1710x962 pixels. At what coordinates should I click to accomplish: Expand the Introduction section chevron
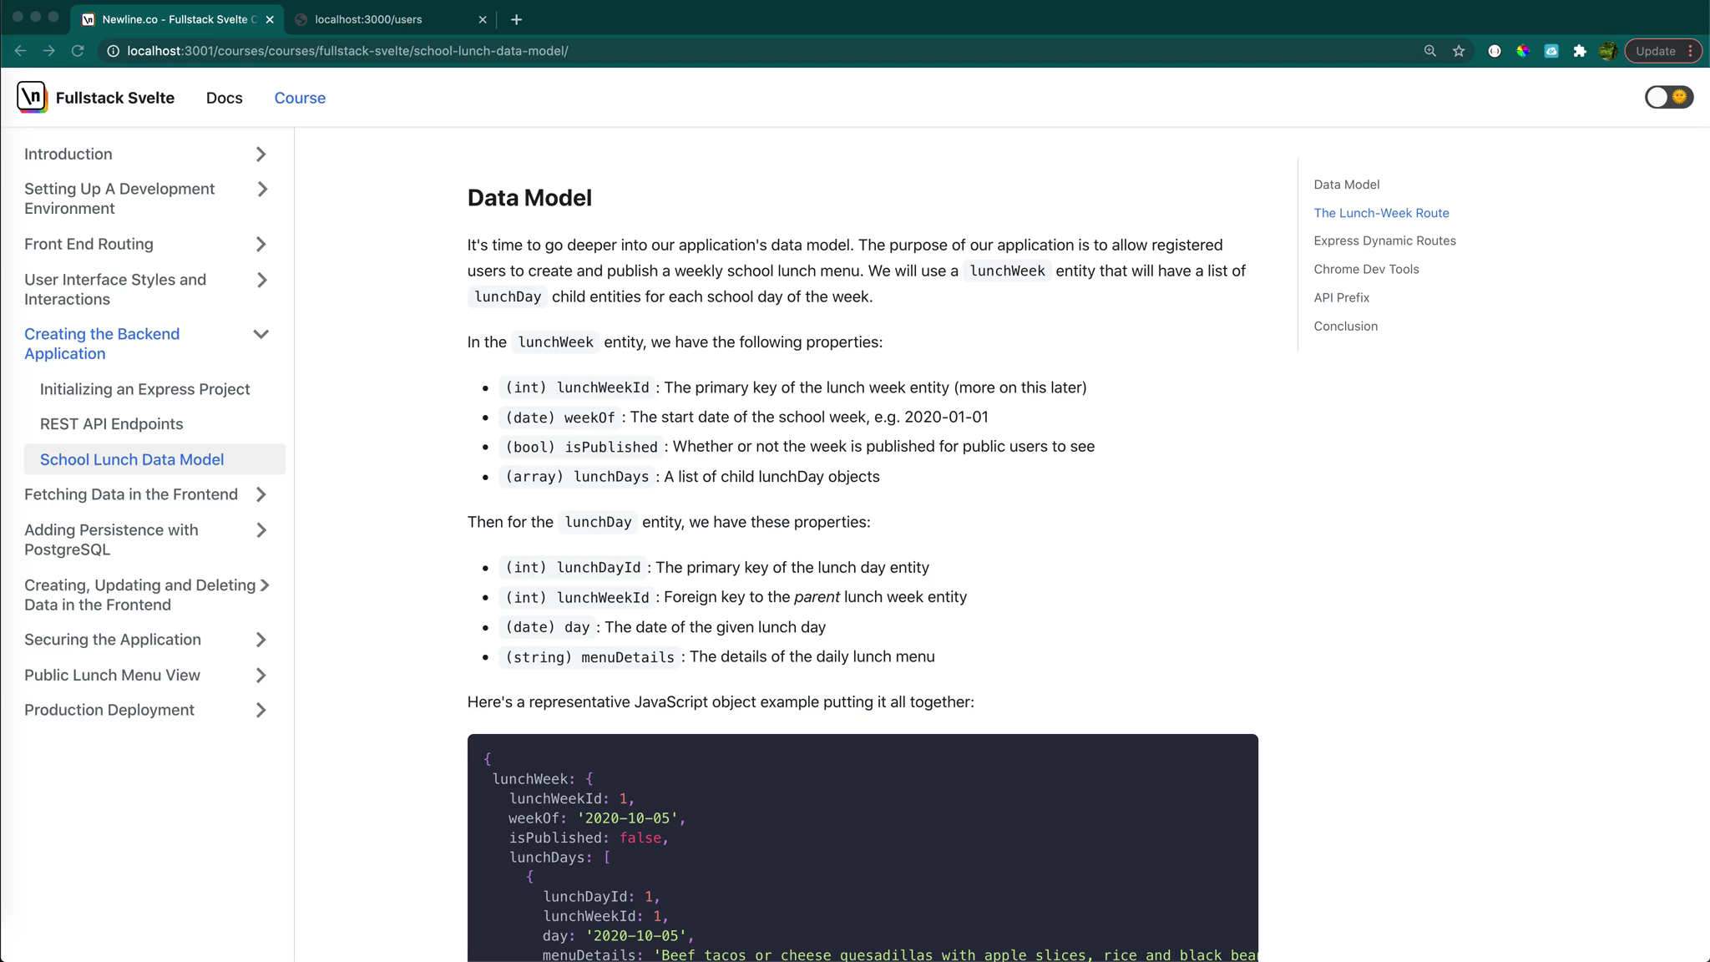(x=261, y=154)
